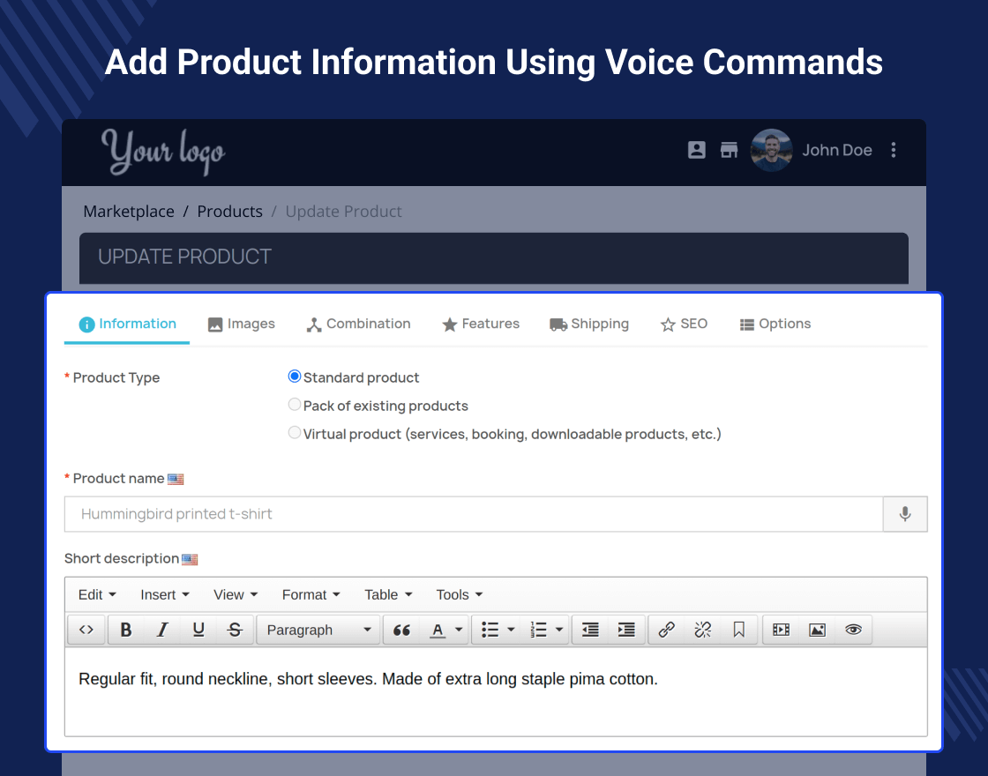Switch to the Features tab
988x776 pixels.
[481, 324]
